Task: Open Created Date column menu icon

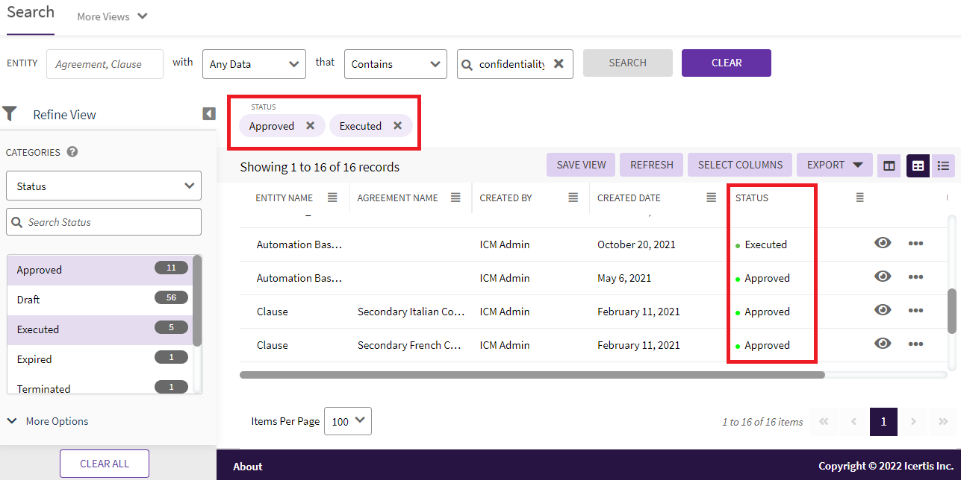Action: tap(711, 198)
